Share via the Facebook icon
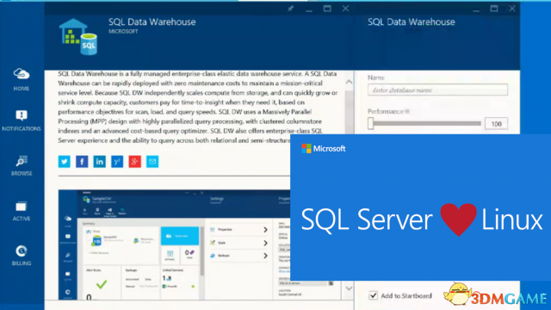This screenshot has width=551, height=310. tap(82, 162)
